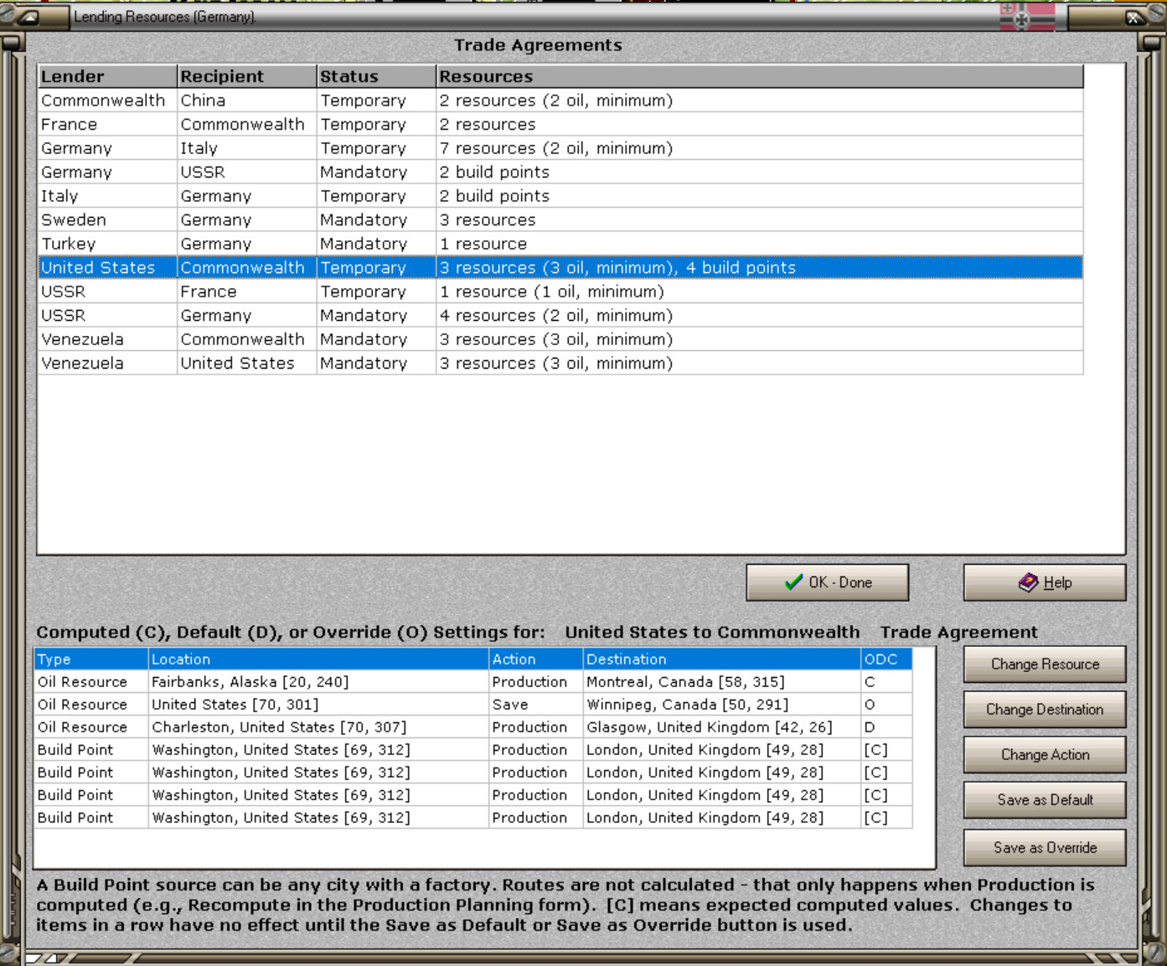1167x966 pixels.
Task: Select Italy in the Recipient column
Action: click(x=247, y=148)
